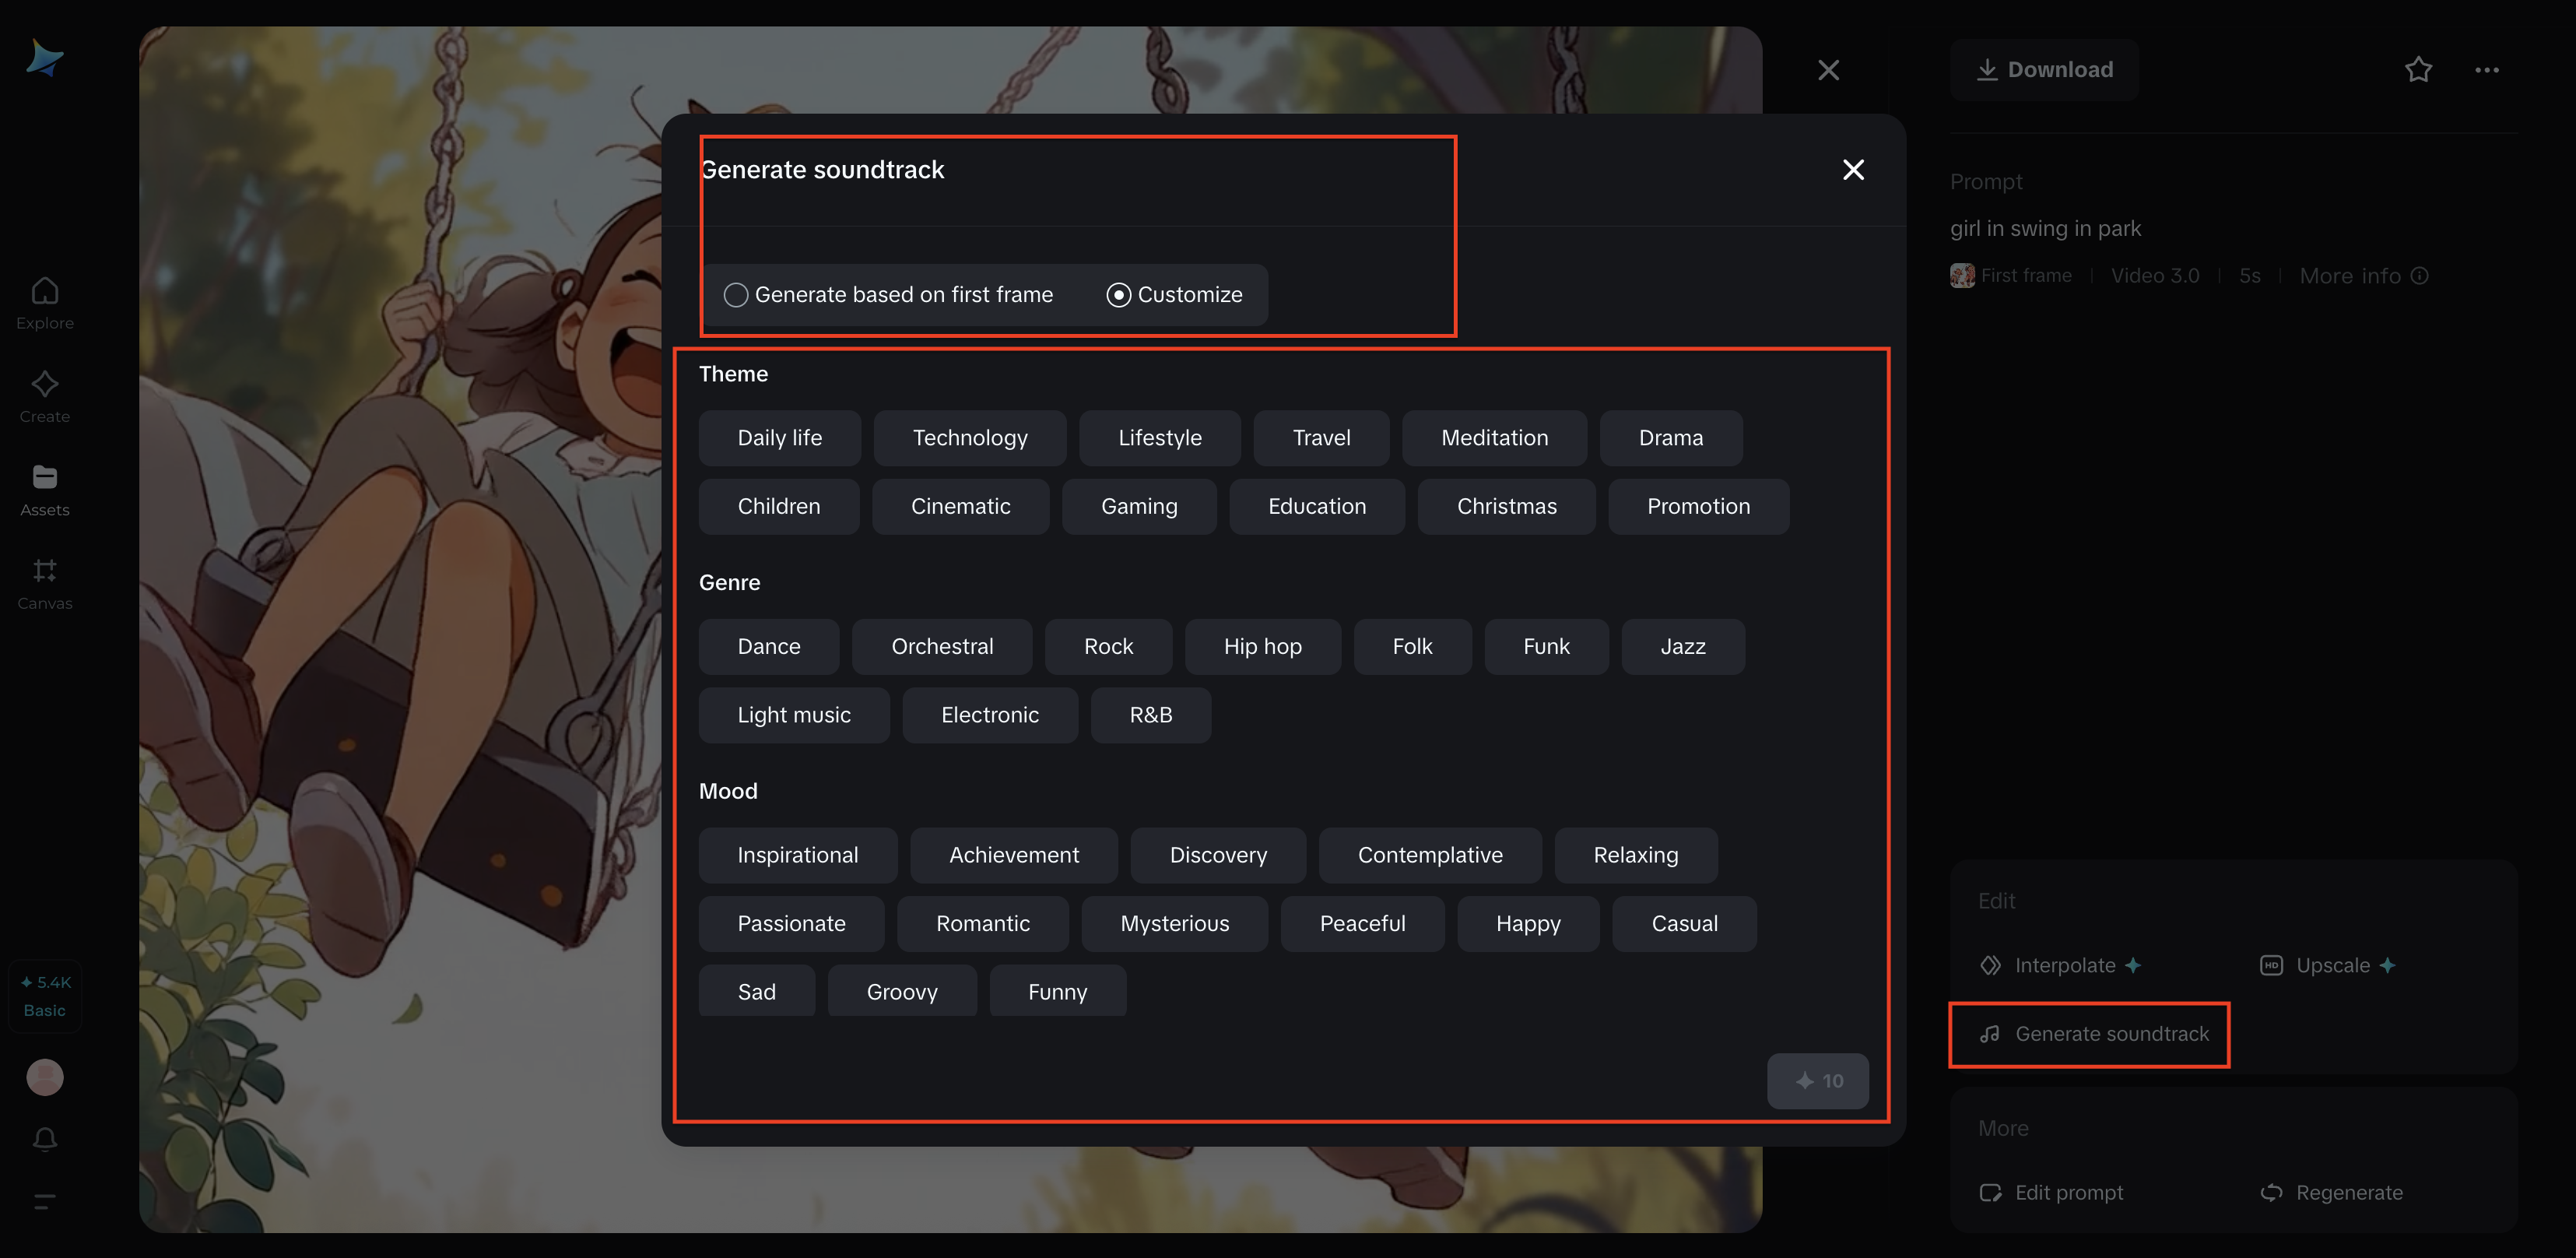This screenshot has height=1258, width=2576.
Task: Open the Create section icon
Action: [x=44, y=385]
